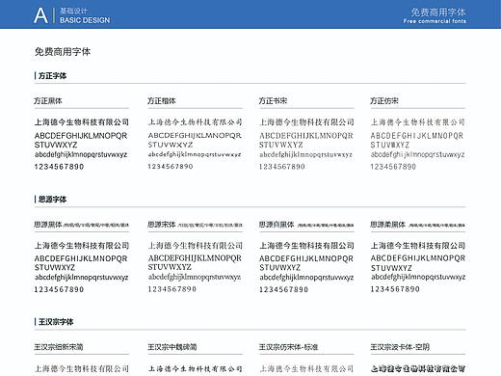Select 上海德今生物科技有限公司 sample under 王汉宗中魏碑简
The image size is (501, 376).
coord(195,368)
